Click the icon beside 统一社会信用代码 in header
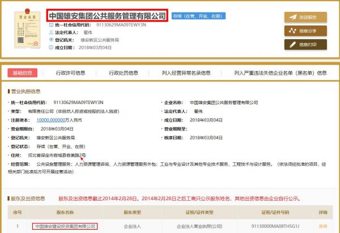 point(51,25)
